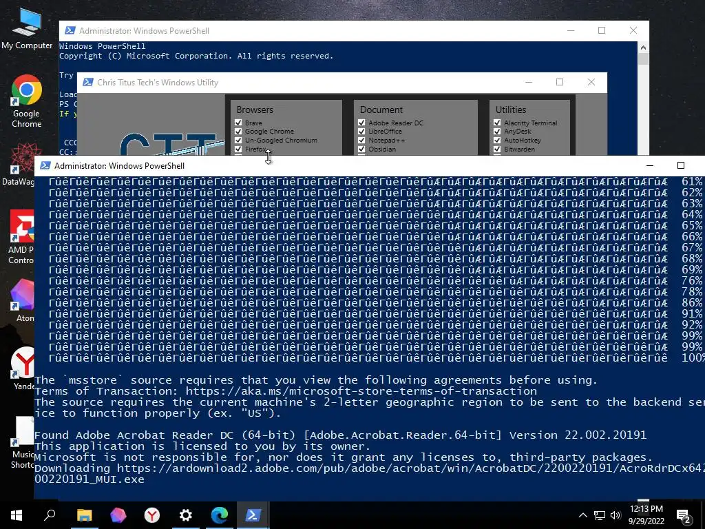Click the back PowerShell window title icon

70,30
